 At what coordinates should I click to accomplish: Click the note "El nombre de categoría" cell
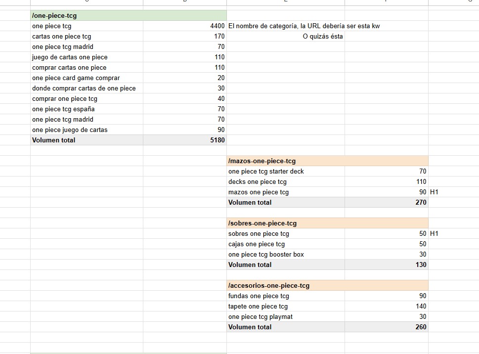[x=304, y=26]
